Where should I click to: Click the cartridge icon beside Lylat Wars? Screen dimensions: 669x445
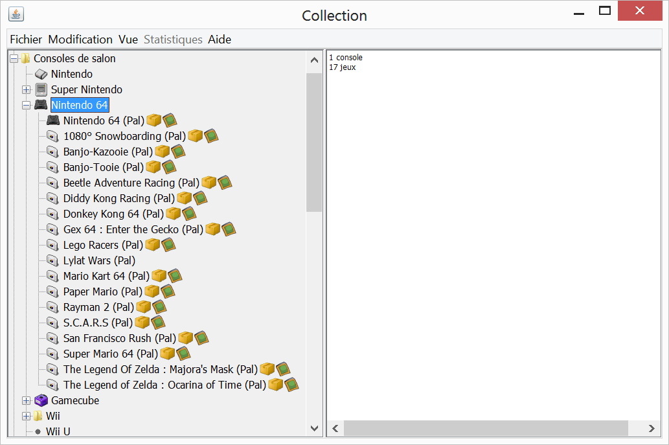coord(52,260)
